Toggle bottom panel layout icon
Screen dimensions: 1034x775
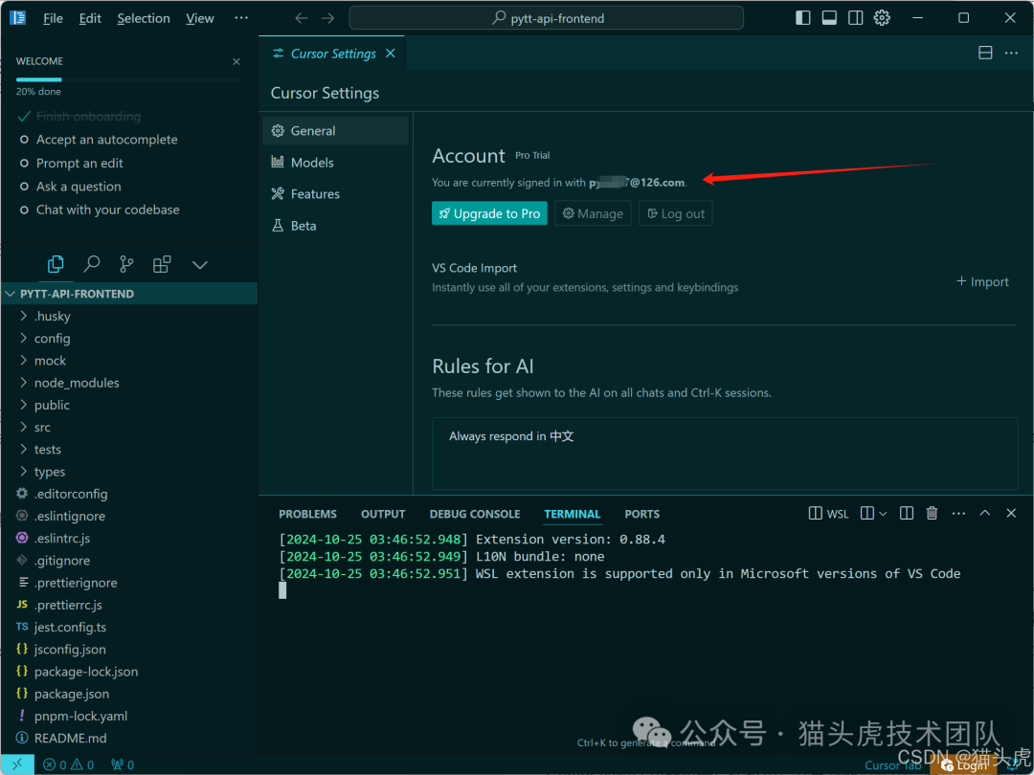(x=829, y=18)
